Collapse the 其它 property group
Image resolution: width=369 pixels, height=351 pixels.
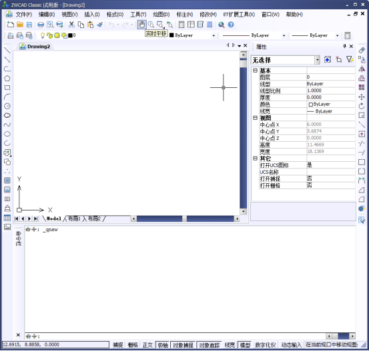tap(255, 159)
